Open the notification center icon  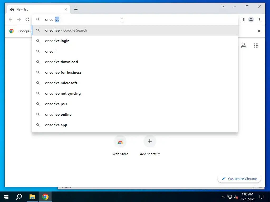pyautogui.click(x=261, y=197)
